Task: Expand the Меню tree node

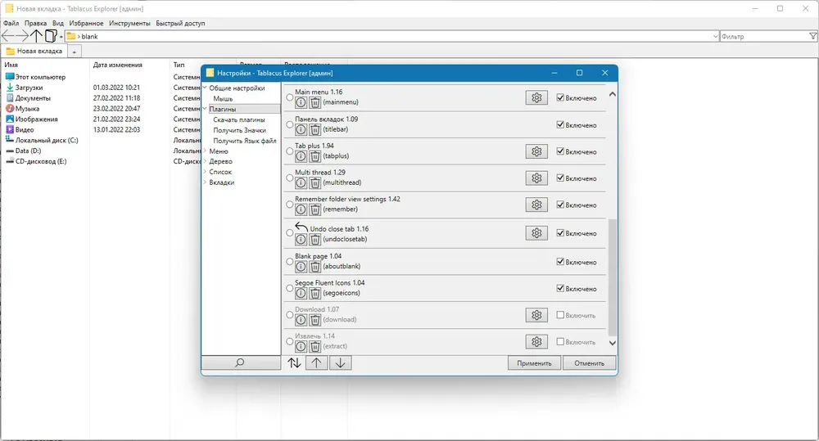Action: [205, 151]
